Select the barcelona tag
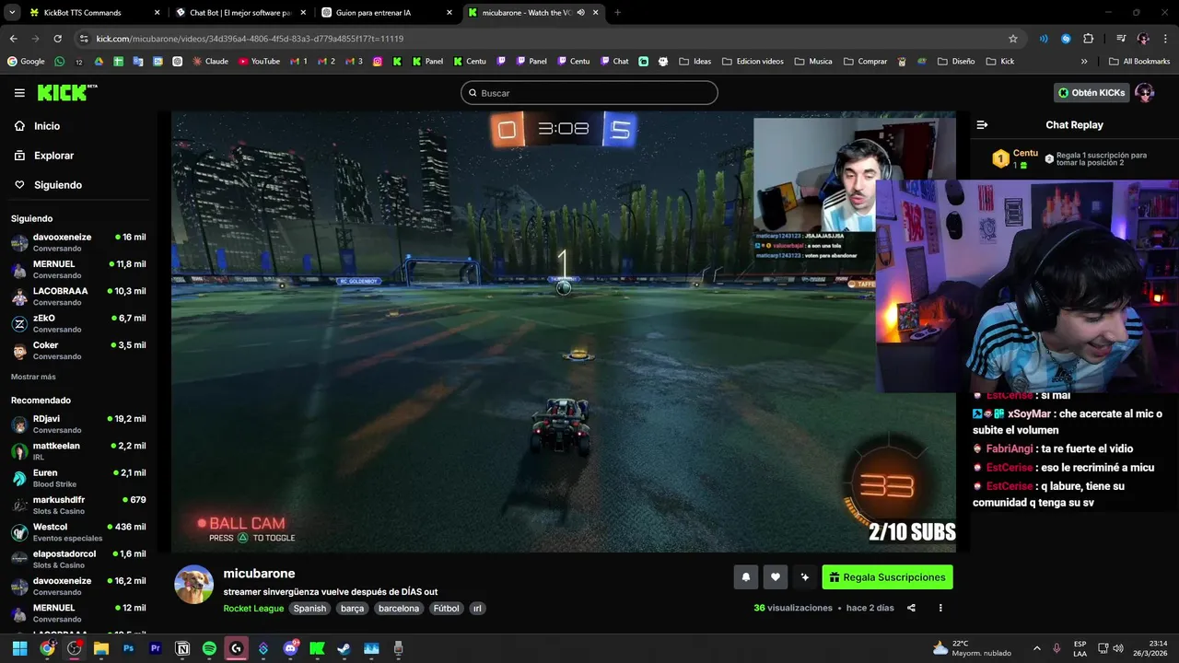 click(x=399, y=609)
